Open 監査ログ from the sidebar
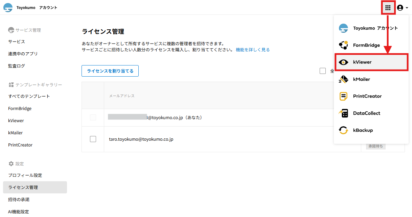 17,66
